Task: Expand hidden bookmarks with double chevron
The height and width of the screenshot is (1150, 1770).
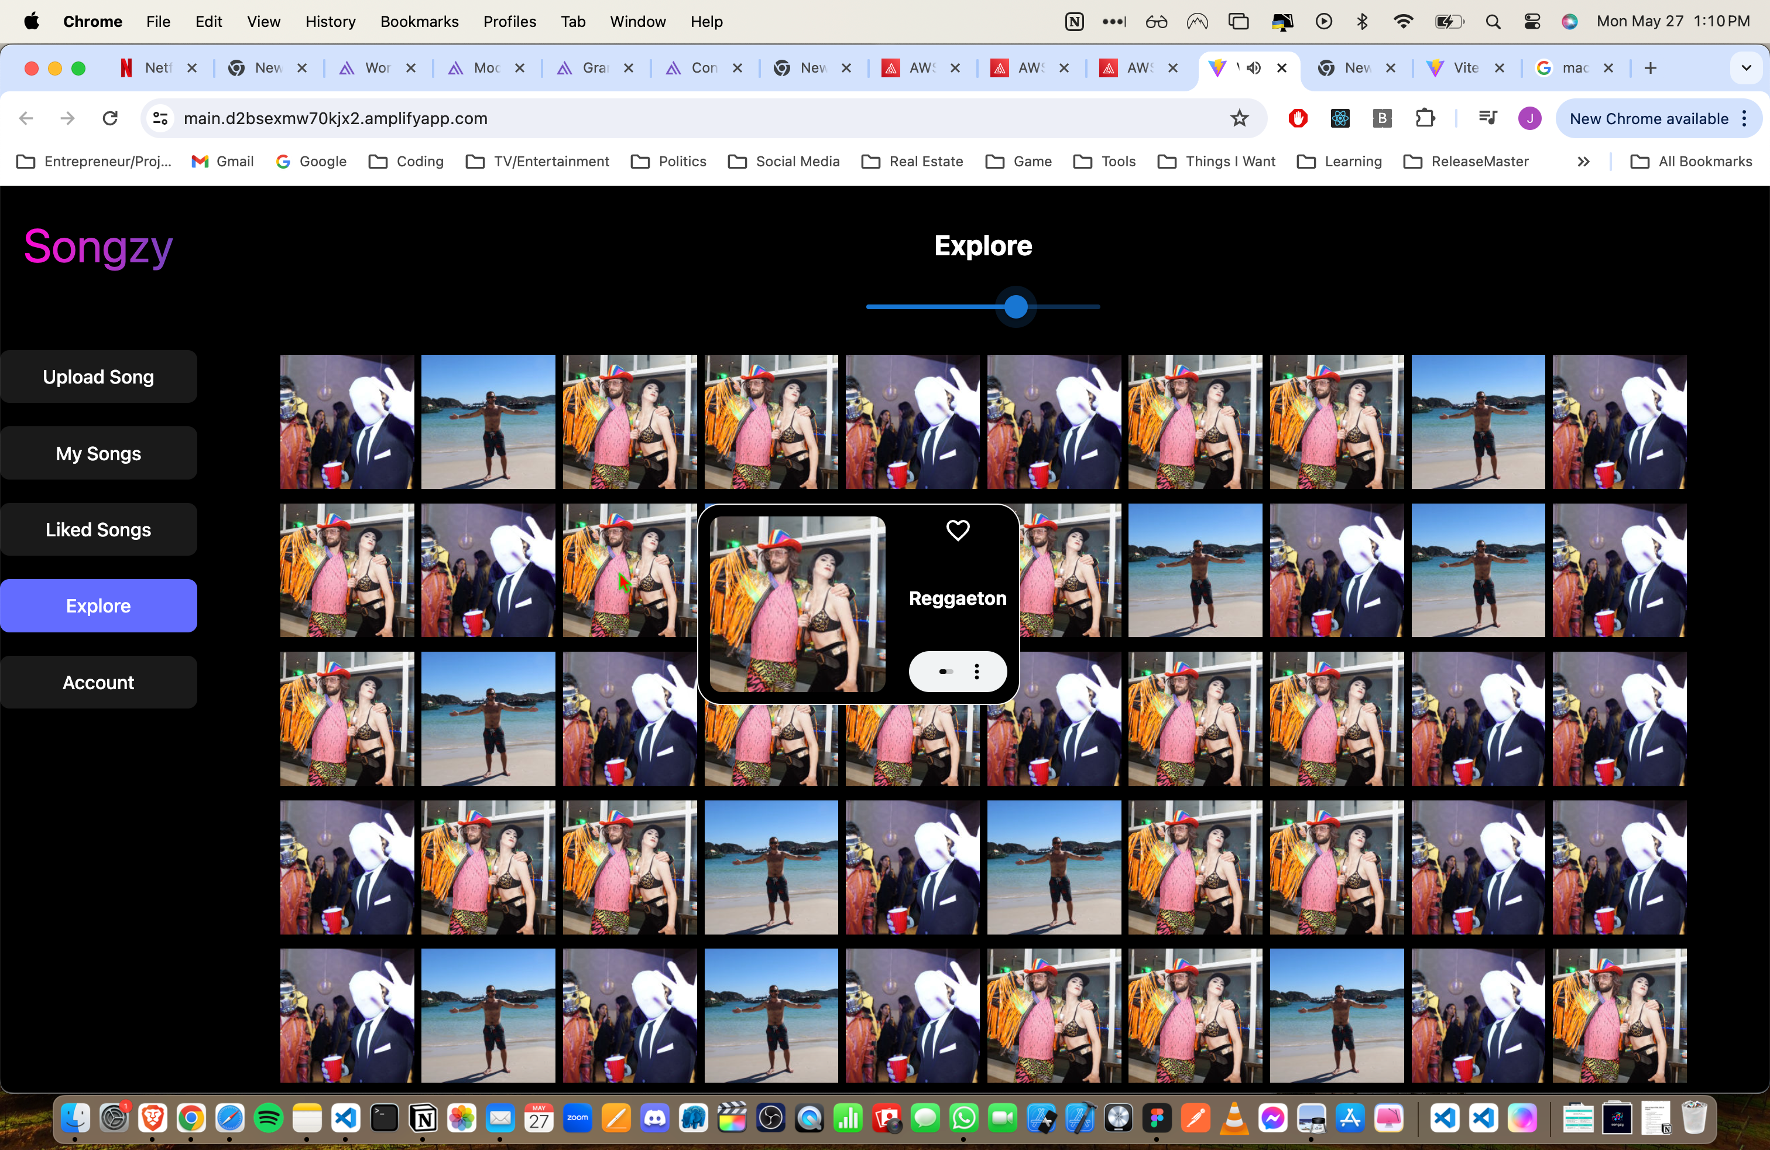Action: pos(1583,162)
